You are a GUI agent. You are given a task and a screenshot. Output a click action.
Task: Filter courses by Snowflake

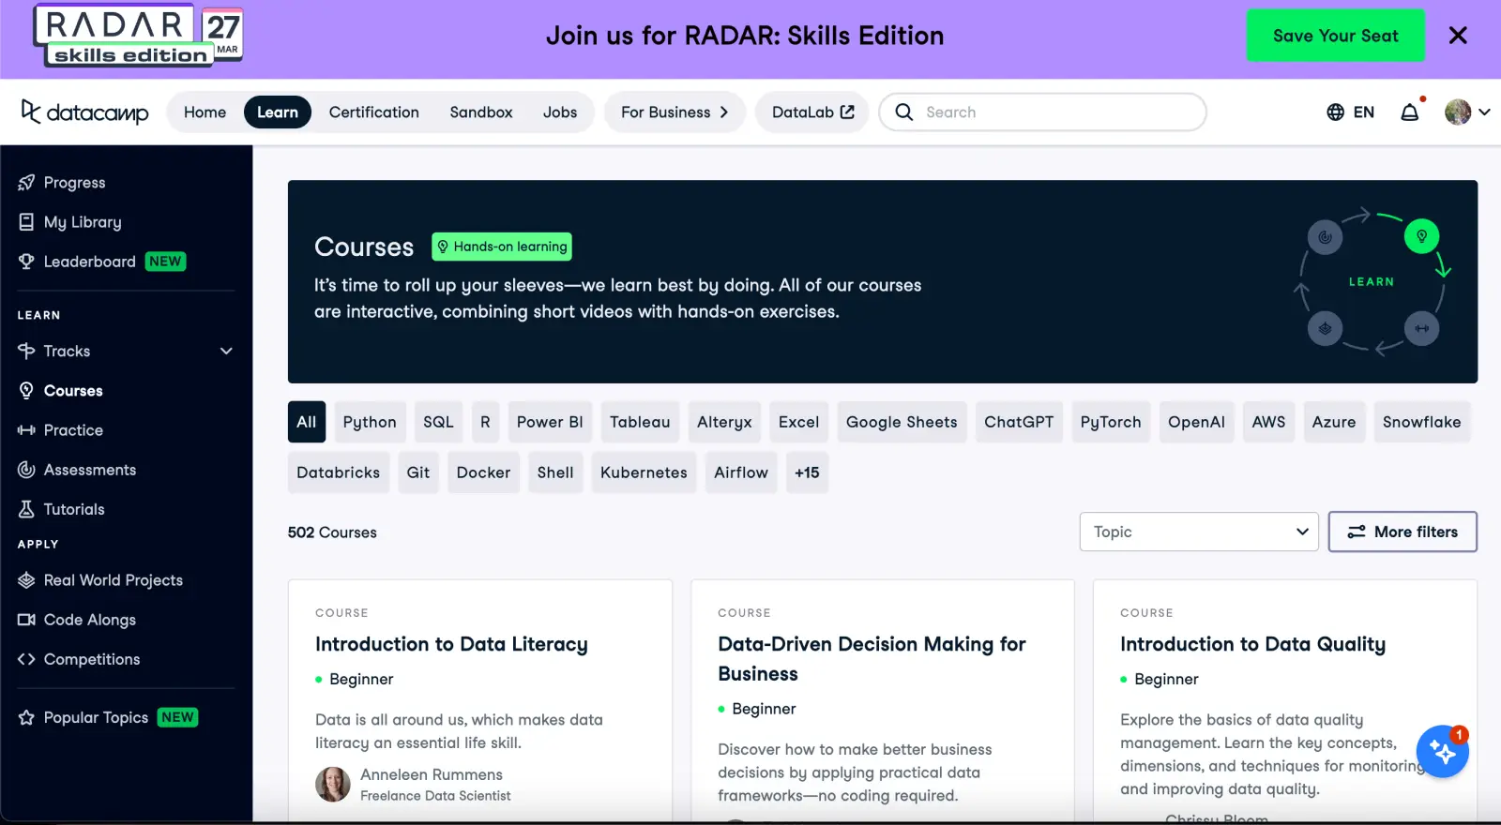point(1421,422)
